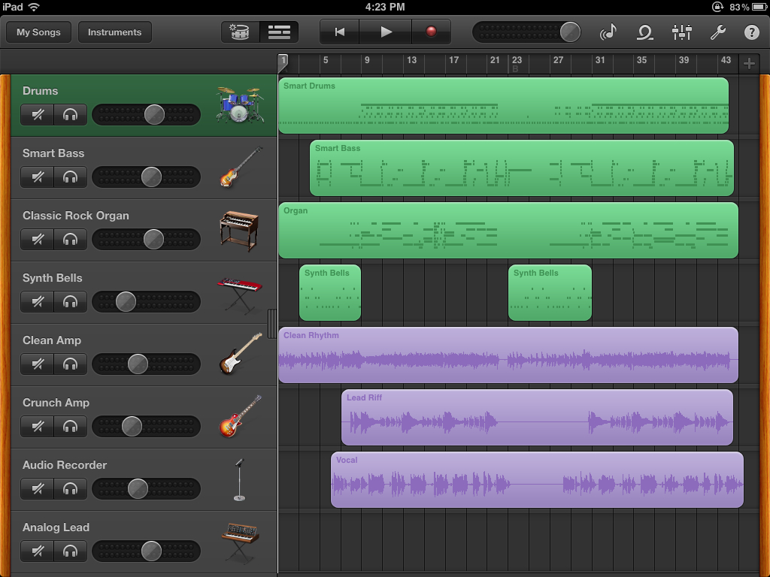Open song settings via the wrench icon
This screenshot has height=577, width=770.
click(x=717, y=32)
